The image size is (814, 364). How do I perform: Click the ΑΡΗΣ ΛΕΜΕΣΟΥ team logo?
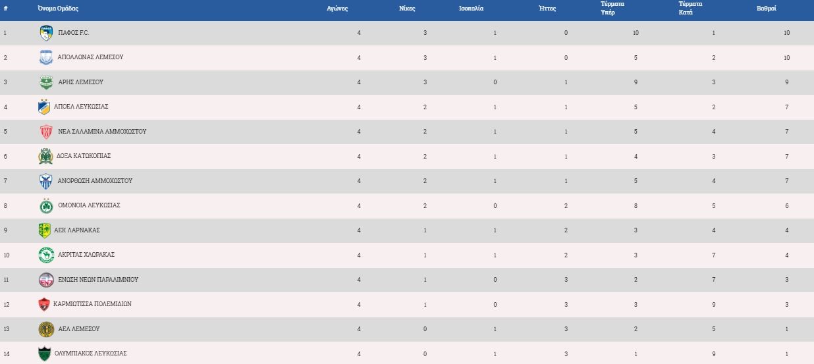point(45,82)
